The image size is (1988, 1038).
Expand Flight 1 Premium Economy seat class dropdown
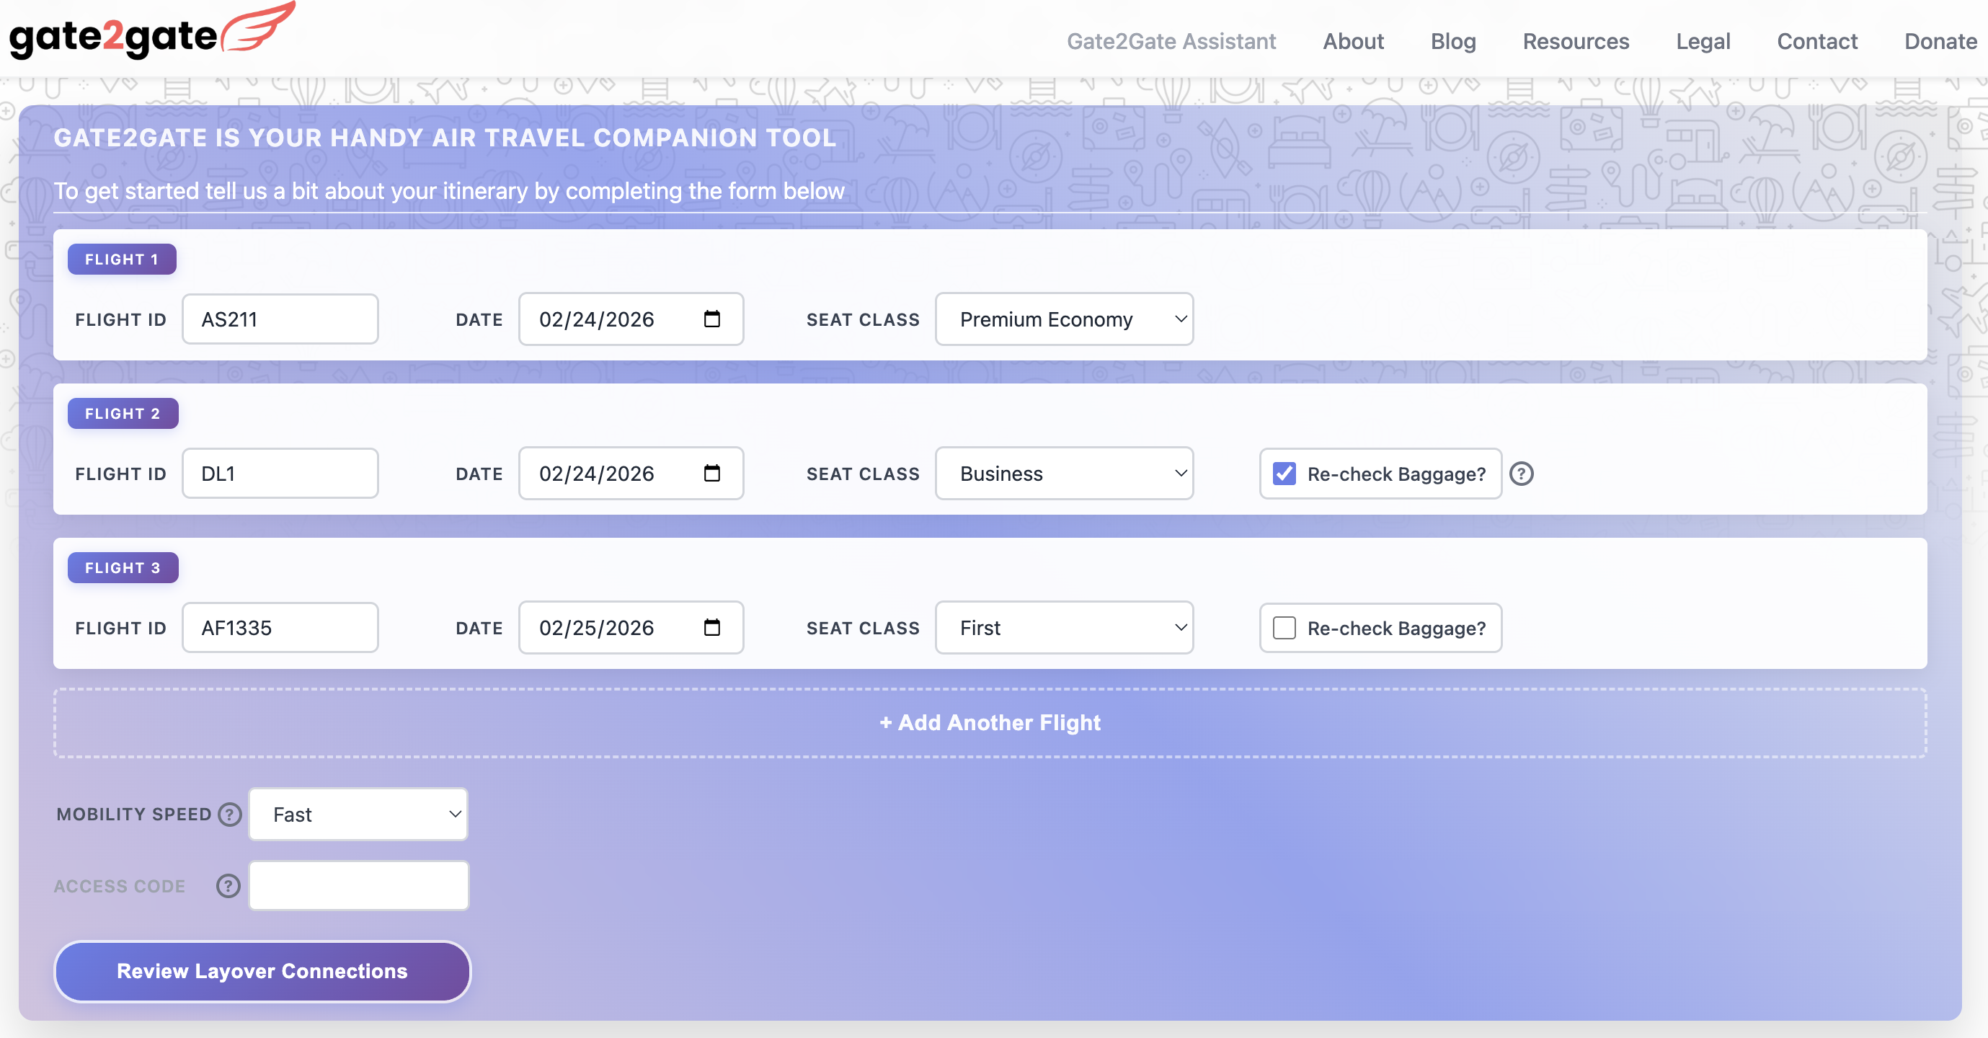1063,319
